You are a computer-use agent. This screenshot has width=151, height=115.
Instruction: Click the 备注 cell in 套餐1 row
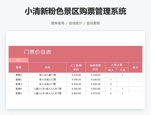[x=135, y=75]
